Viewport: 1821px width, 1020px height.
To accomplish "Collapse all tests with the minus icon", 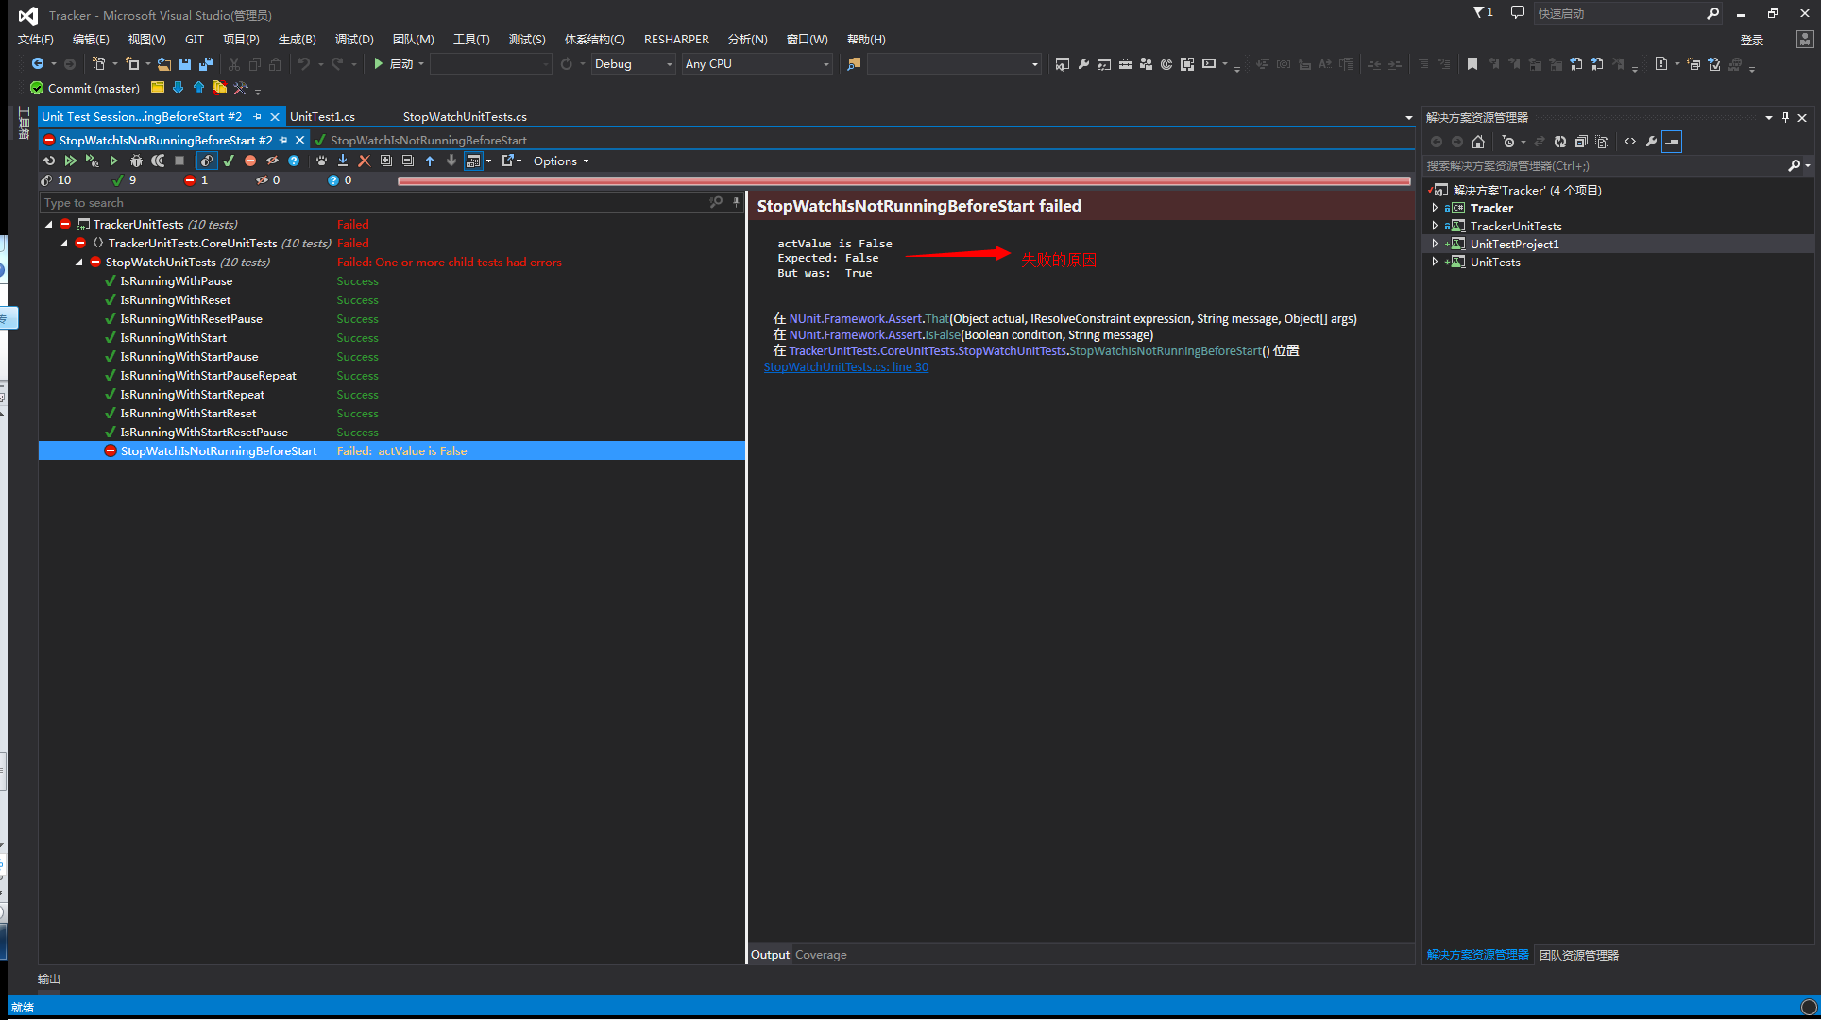I will coord(407,161).
